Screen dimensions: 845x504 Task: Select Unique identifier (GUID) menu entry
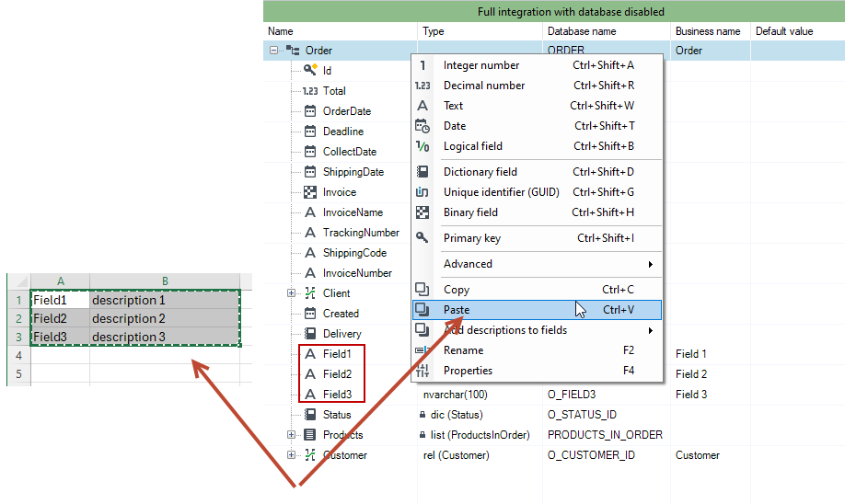point(537,191)
